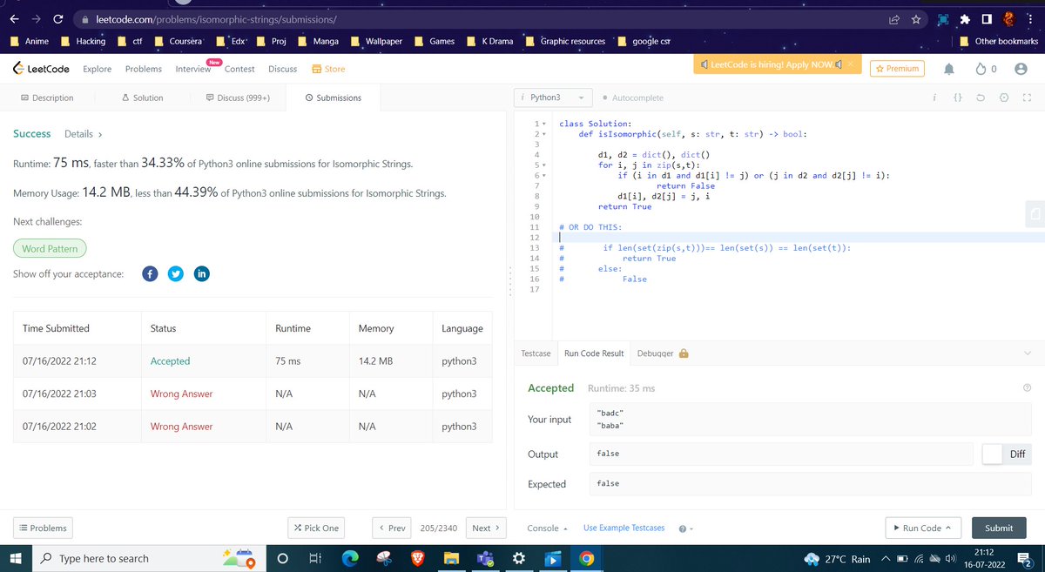Click Use Example Testcases link
Image resolution: width=1045 pixels, height=572 pixels.
click(x=624, y=528)
